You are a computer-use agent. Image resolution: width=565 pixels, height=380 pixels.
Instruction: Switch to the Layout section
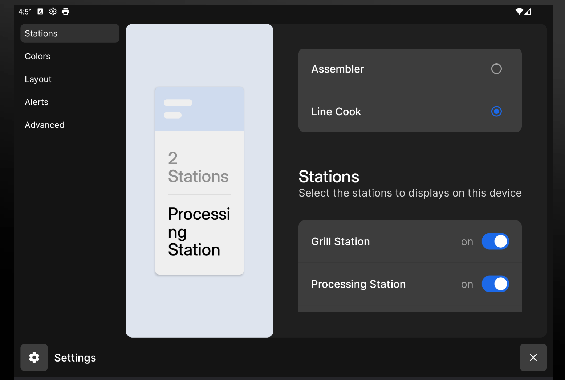click(38, 79)
